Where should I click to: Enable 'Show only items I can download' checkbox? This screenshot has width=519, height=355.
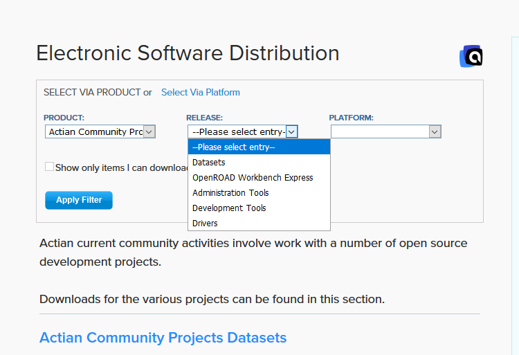[x=50, y=167]
